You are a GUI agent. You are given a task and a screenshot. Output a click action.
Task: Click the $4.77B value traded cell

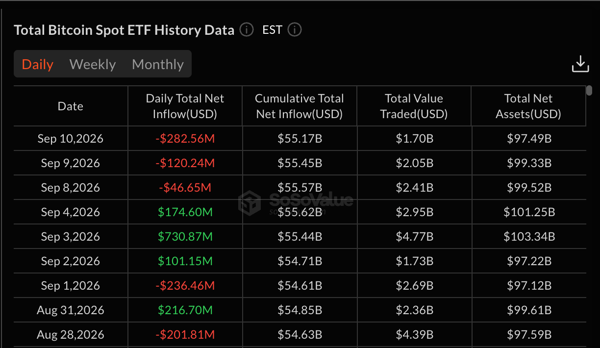414,237
